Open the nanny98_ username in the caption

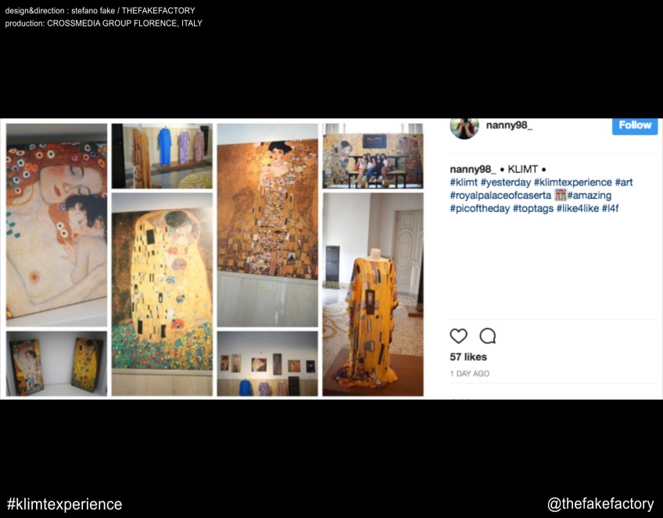(x=473, y=169)
